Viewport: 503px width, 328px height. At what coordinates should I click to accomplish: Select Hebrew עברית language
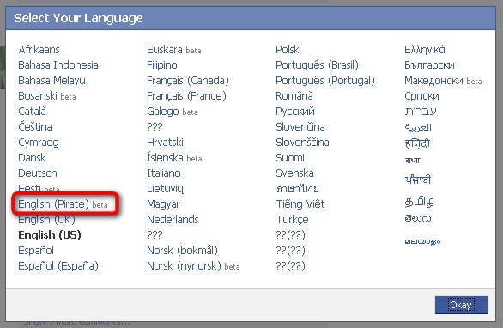(x=421, y=112)
